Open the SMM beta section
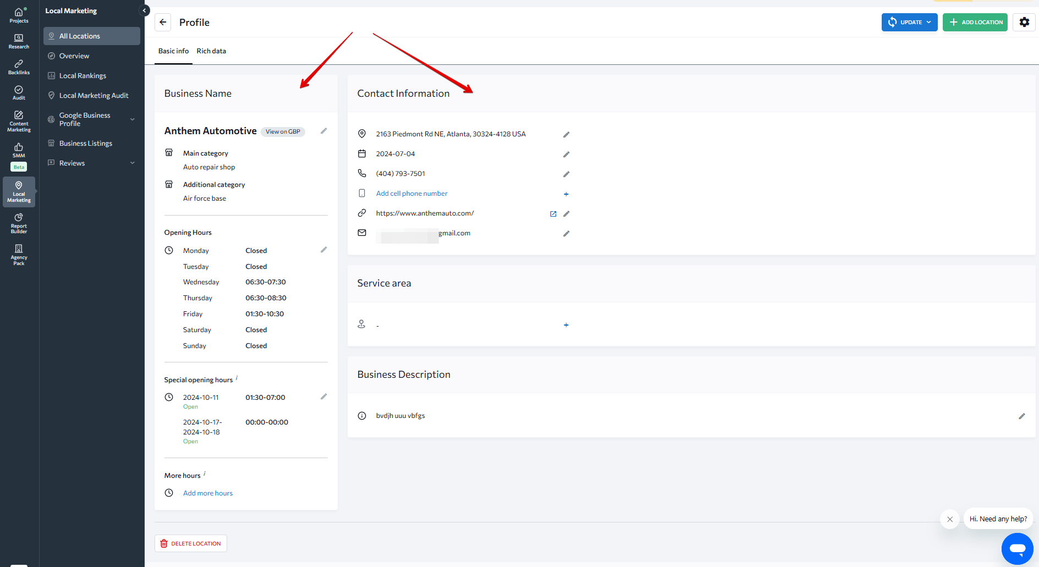The image size is (1039, 567). pyautogui.click(x=19, y=156)
